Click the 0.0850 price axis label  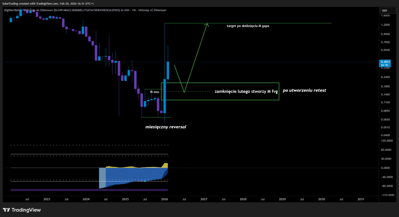pyautogui.click(x=385, y=111)
